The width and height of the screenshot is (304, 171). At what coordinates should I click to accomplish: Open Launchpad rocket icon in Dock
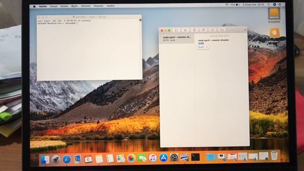click(x=56, y=160)
